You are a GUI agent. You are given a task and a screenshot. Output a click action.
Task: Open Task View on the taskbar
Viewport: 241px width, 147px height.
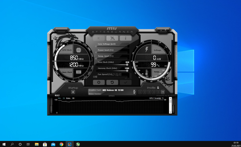(28, 144)
